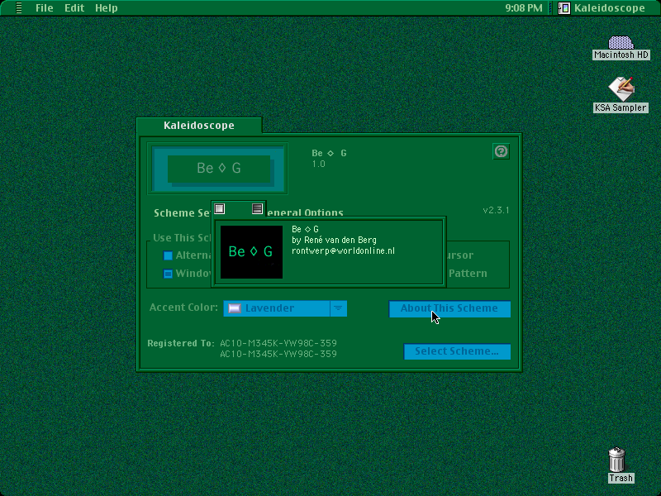This screenshot has height=496, width=661.
Task: Click the "Accent Color:" label
Action: [x=183, y=308]
